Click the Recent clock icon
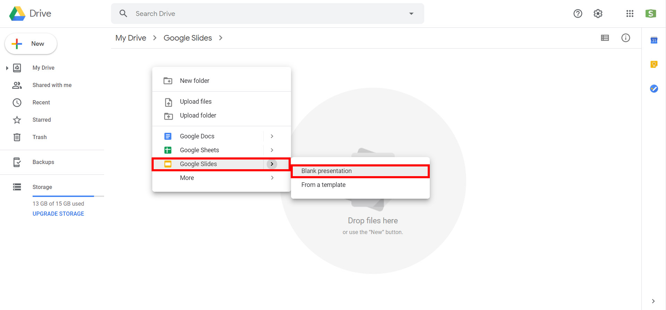The width and height of the screenshot is (666, 310). click(x=17, y=103)
